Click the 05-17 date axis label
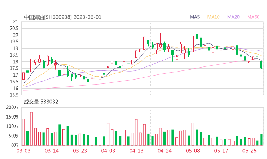Viewport: 267px width, 159px height. coord(221,151)
